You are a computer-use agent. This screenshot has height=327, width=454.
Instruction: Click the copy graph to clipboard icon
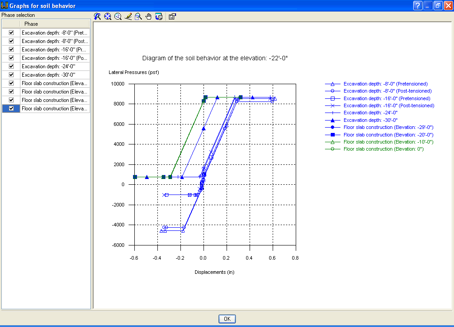point(159,16)
